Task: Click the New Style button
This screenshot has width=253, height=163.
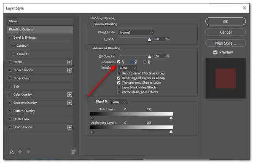Action: coord(226,43)
